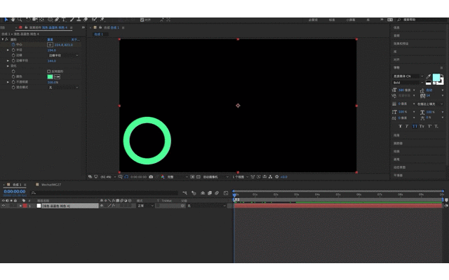
Task: Click the snapshot camera icon below viewer
Action: click(151, 177)
